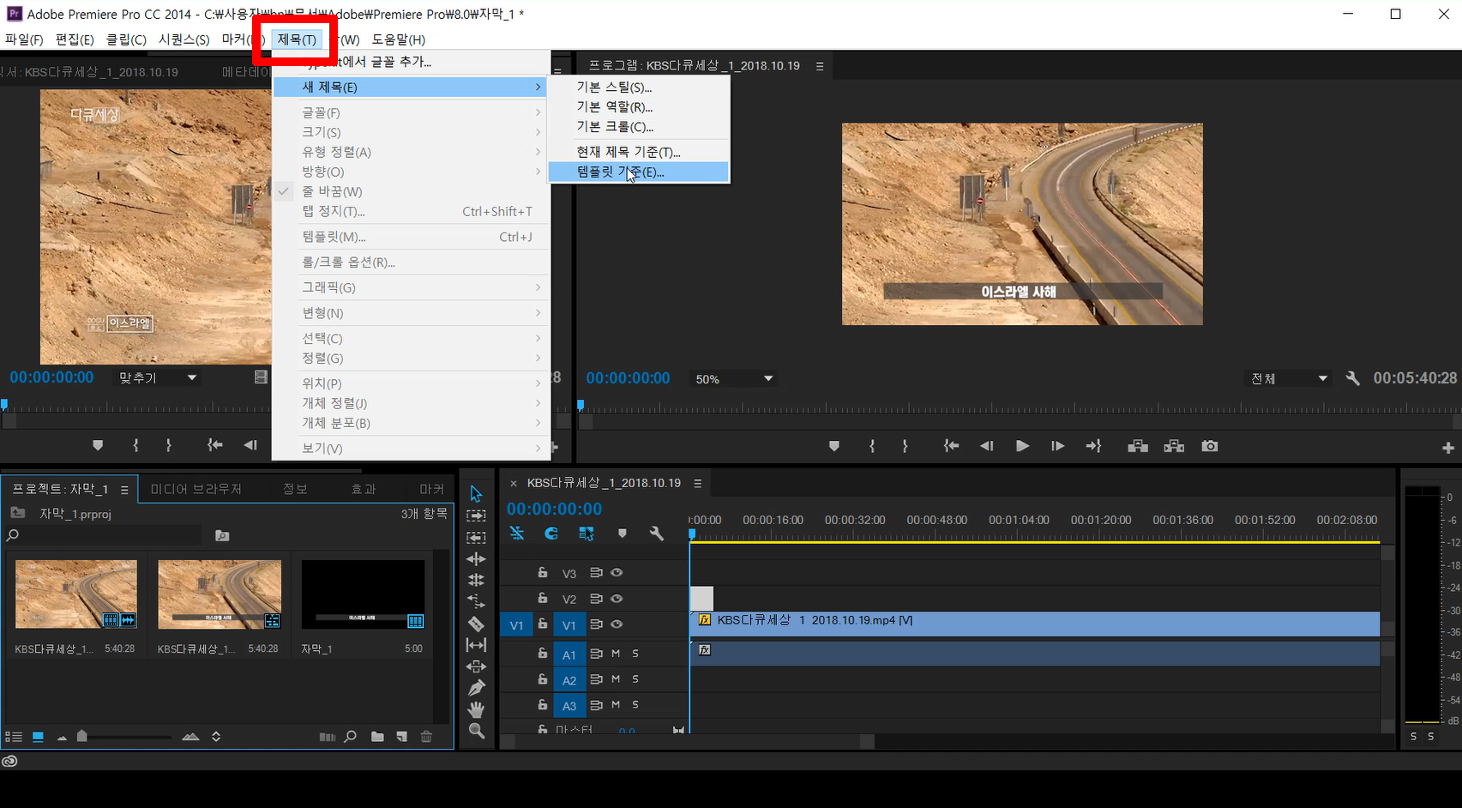Open Program monitor settings wrench

(x=1353, y=378)
